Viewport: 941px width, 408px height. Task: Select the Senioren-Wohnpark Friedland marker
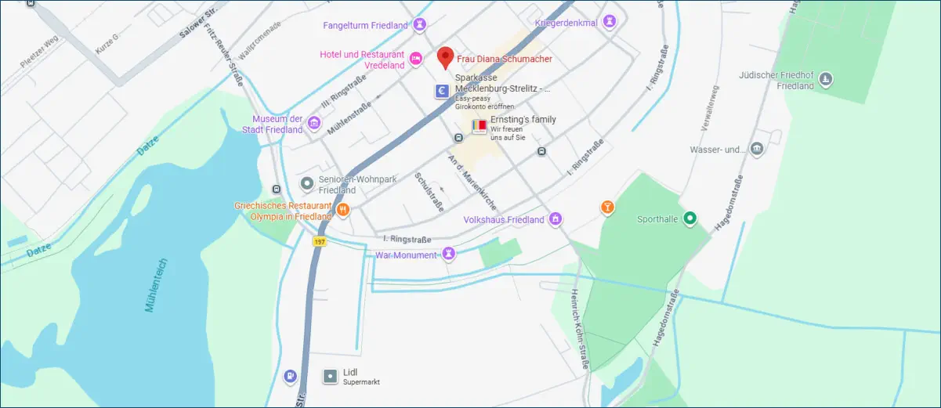pyautogui.click(x=307, y=183)
